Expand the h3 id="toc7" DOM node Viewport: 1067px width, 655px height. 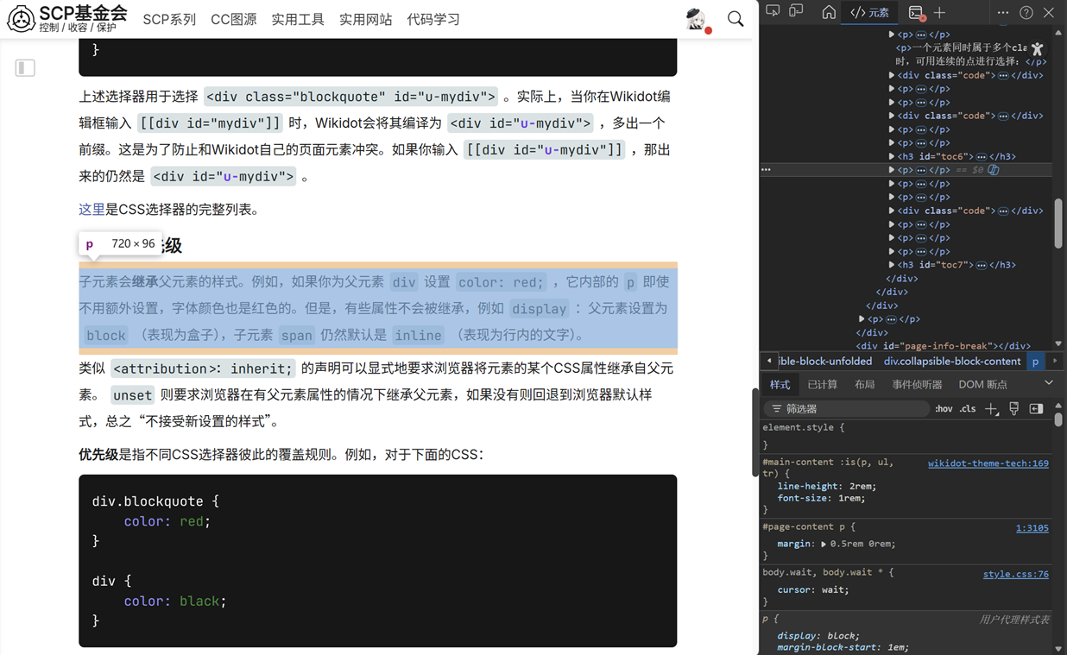(x=892, y=265)
